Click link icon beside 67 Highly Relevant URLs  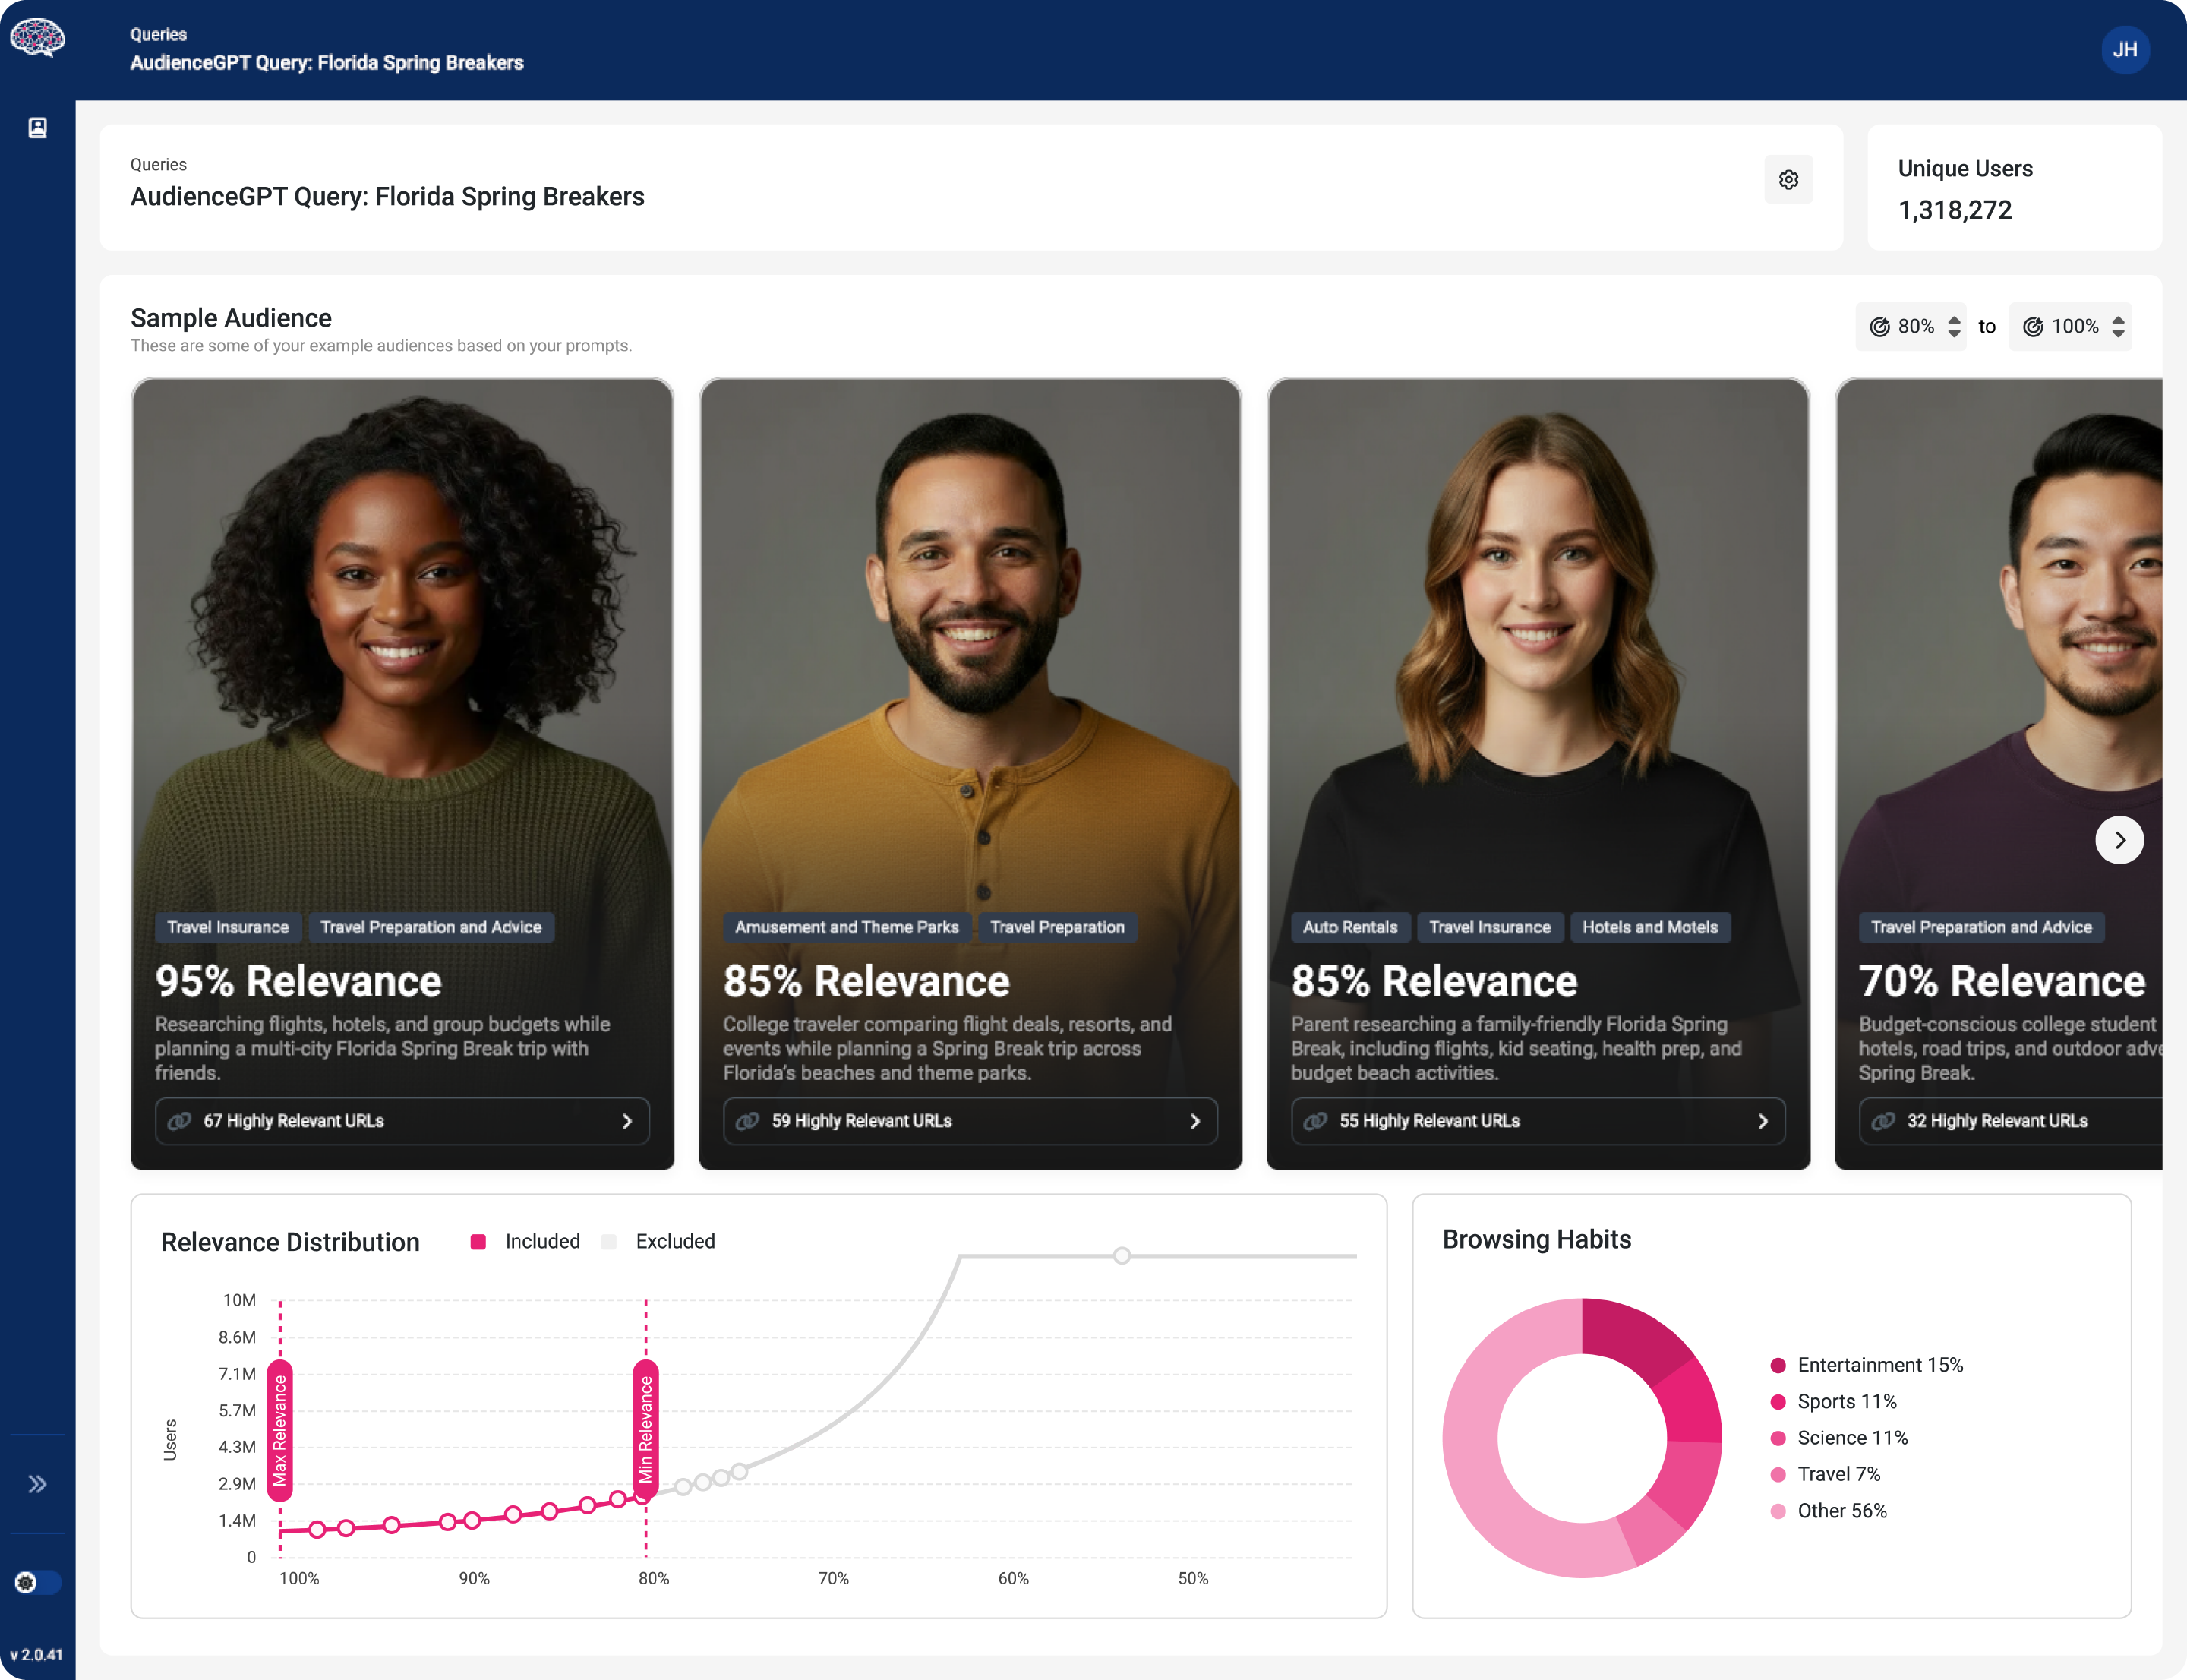pyautogui.click(x=180, y=1121)
